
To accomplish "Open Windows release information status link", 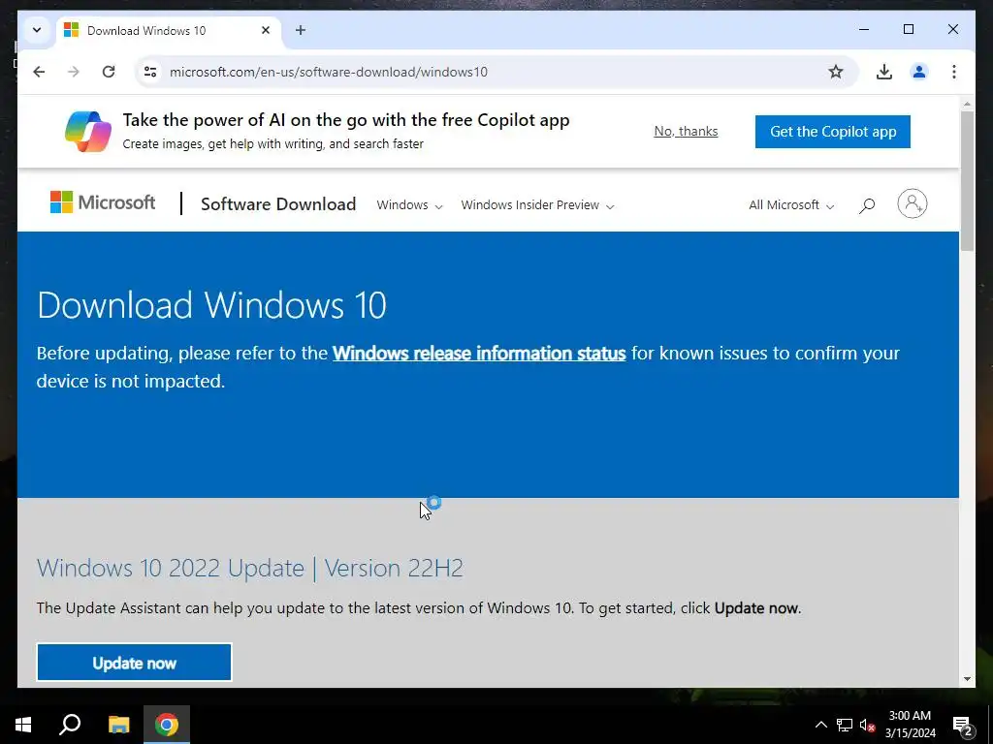I will [x=479, y=353].
